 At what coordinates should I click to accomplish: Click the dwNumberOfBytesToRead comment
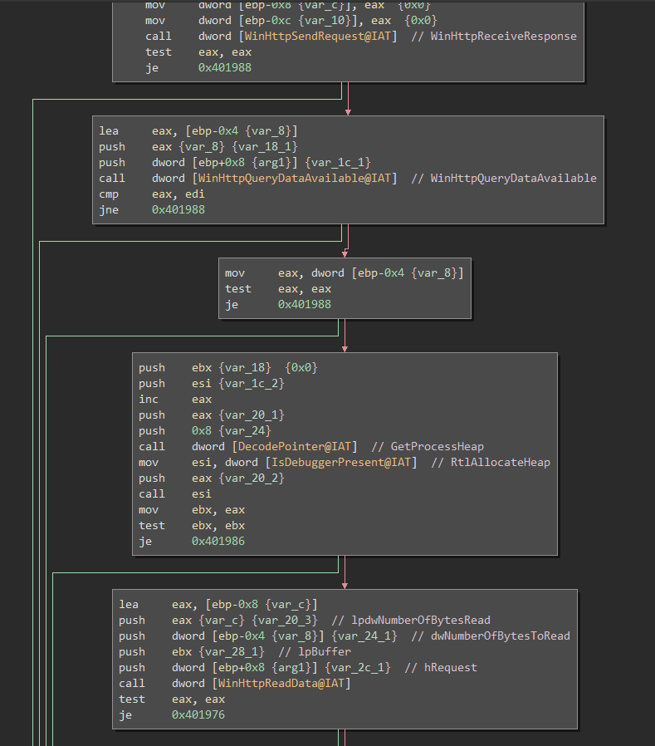pos(491,636)
